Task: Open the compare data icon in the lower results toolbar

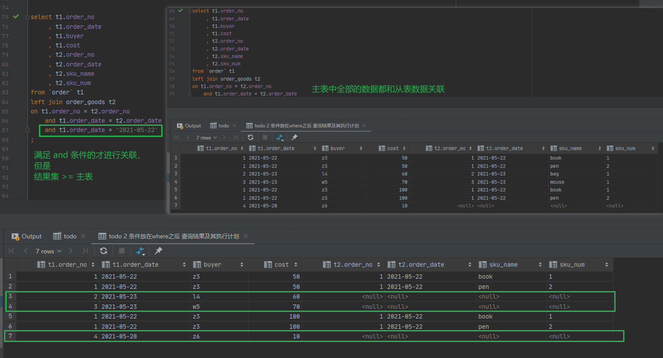Action: (140, 251)
